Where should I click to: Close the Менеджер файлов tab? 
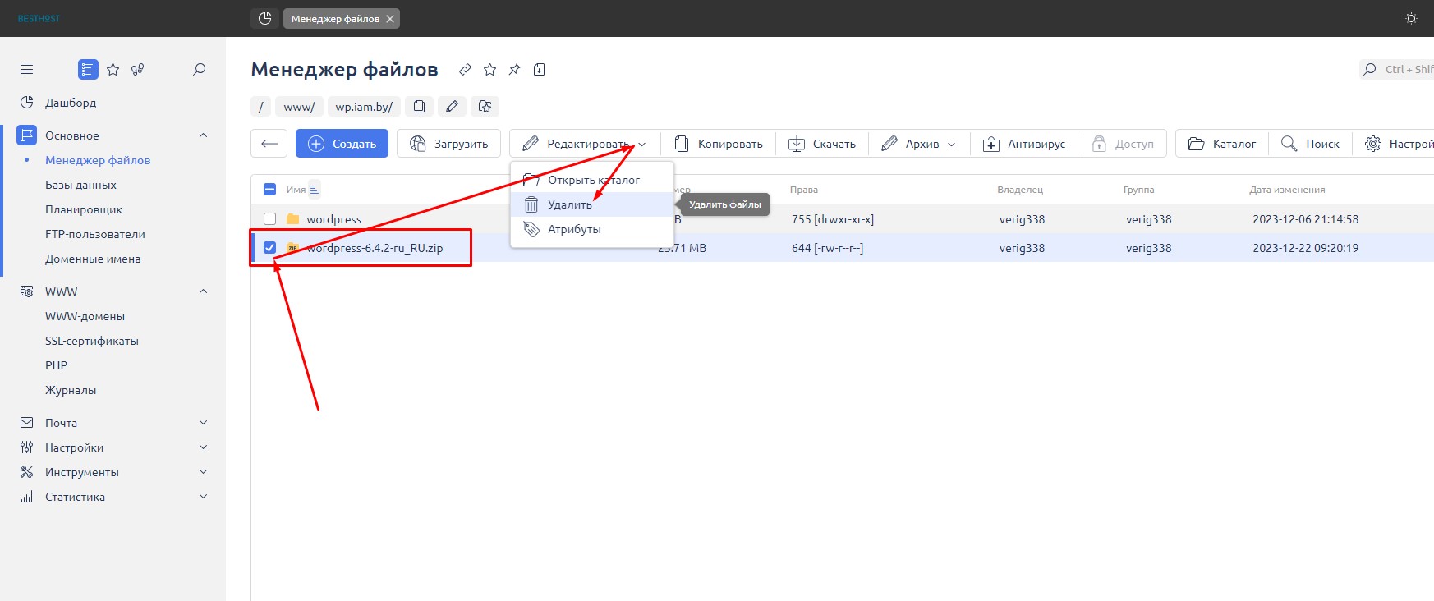point(390,19)
